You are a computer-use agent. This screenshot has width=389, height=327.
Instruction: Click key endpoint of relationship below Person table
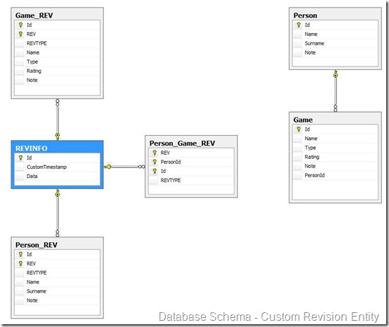(x=336, y=74)
